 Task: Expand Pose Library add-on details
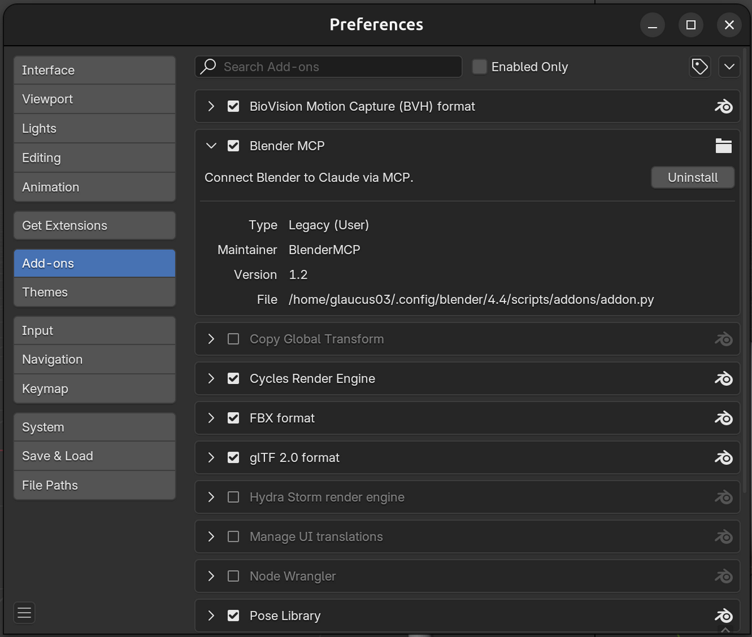[x=211, y=615]
